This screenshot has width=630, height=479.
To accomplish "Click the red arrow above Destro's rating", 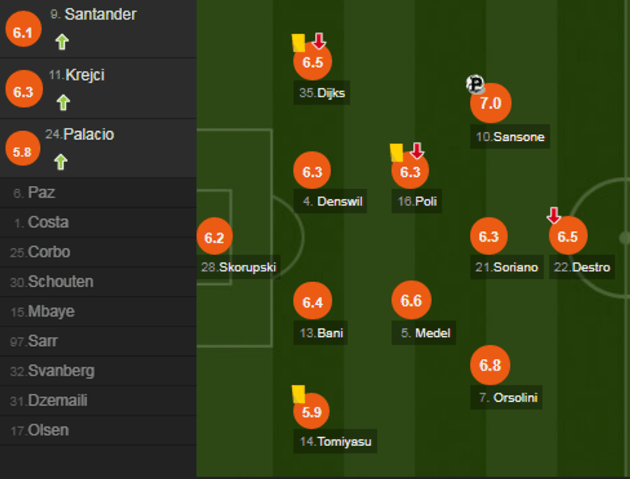I will (x=553, y=215).
